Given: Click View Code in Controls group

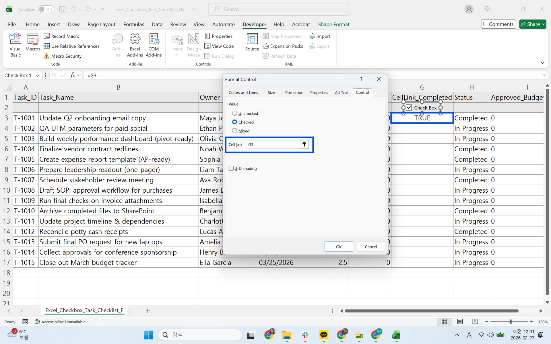Looking at the screenshot, I should [x=219, y=46].
